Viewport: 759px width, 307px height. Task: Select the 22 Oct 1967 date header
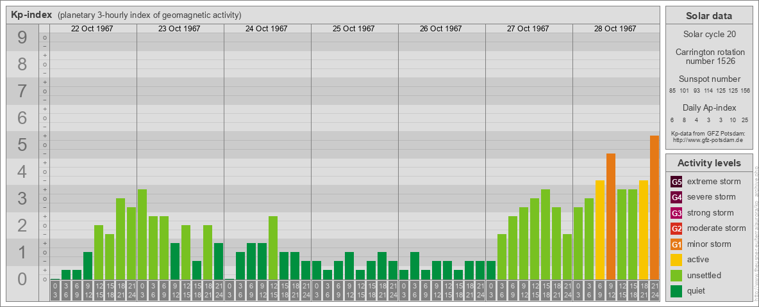click(x=92, y=29)
